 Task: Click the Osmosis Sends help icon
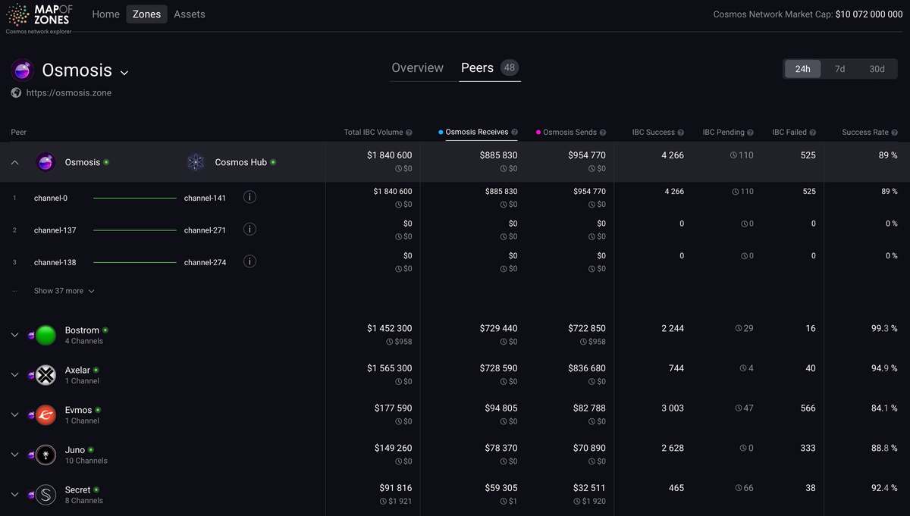tap(603, 133)
